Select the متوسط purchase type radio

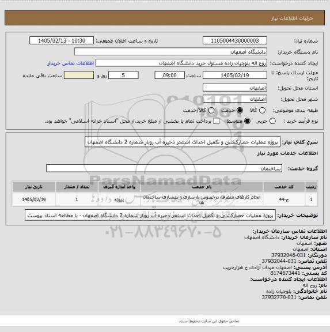(247, 121)
